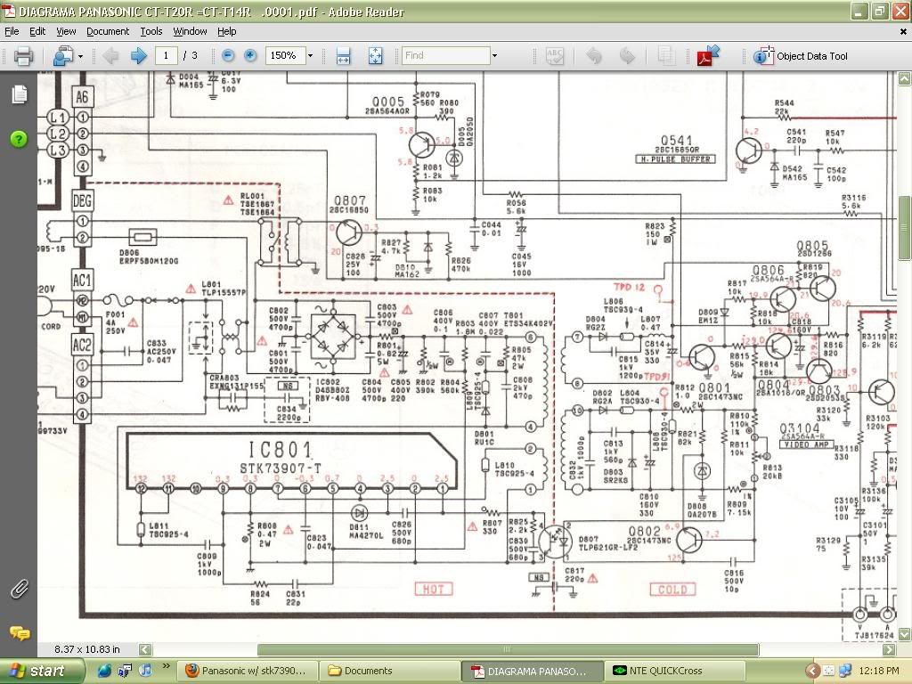The height and width of the screenshot is (684, 912).
Task: Click the red HOT label
Action: pos(434,589)
